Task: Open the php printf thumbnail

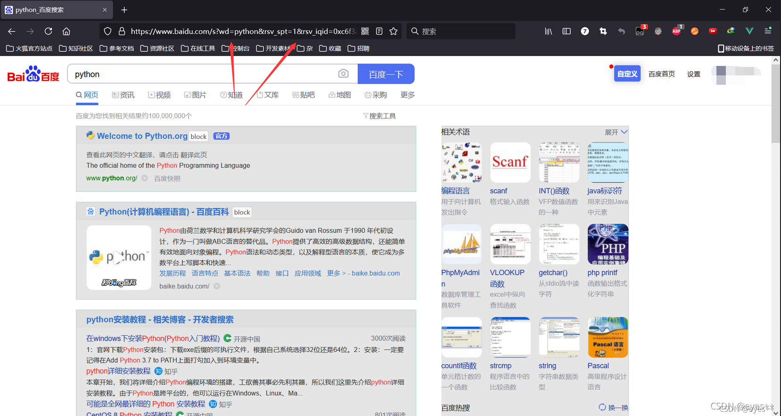Action: (x=608, y=244)
